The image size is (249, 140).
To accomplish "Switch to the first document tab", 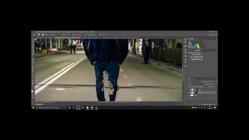I will click(x=44, y=38).
